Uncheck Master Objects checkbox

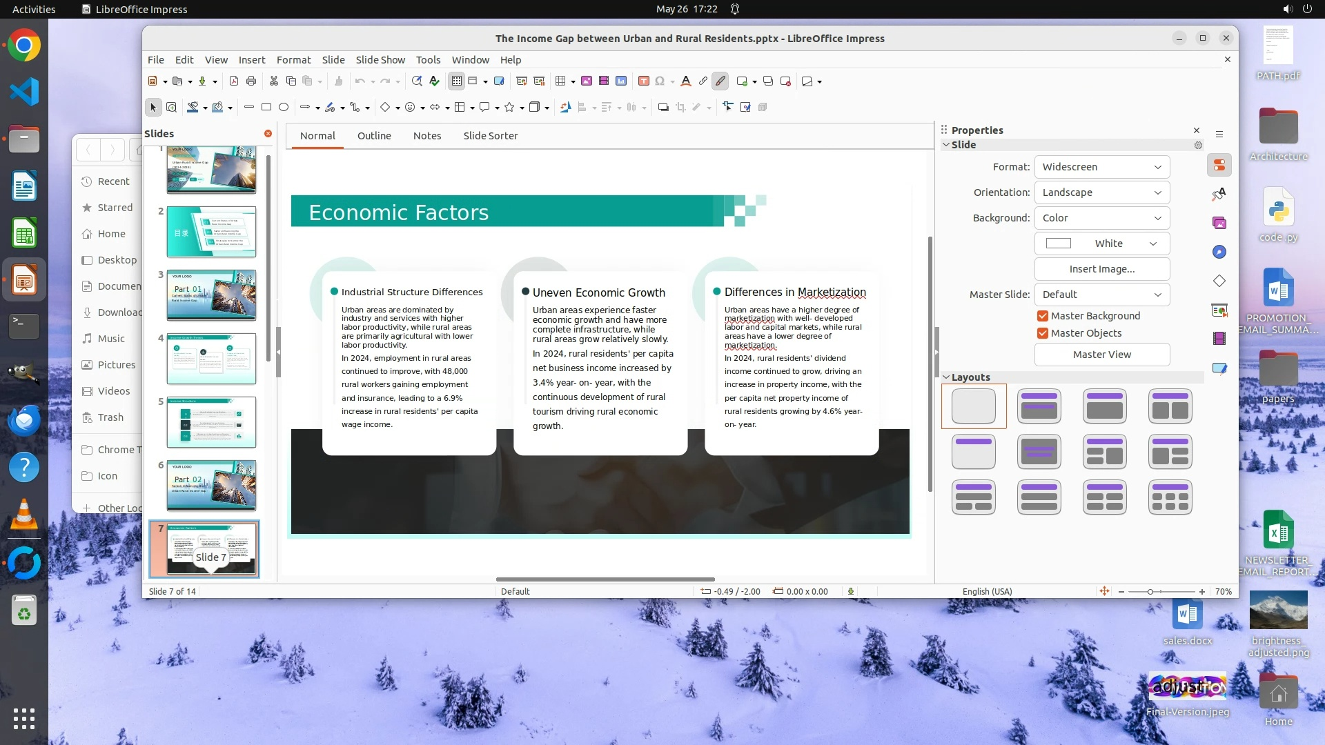pyautogui.click(x=1043, y=333)
